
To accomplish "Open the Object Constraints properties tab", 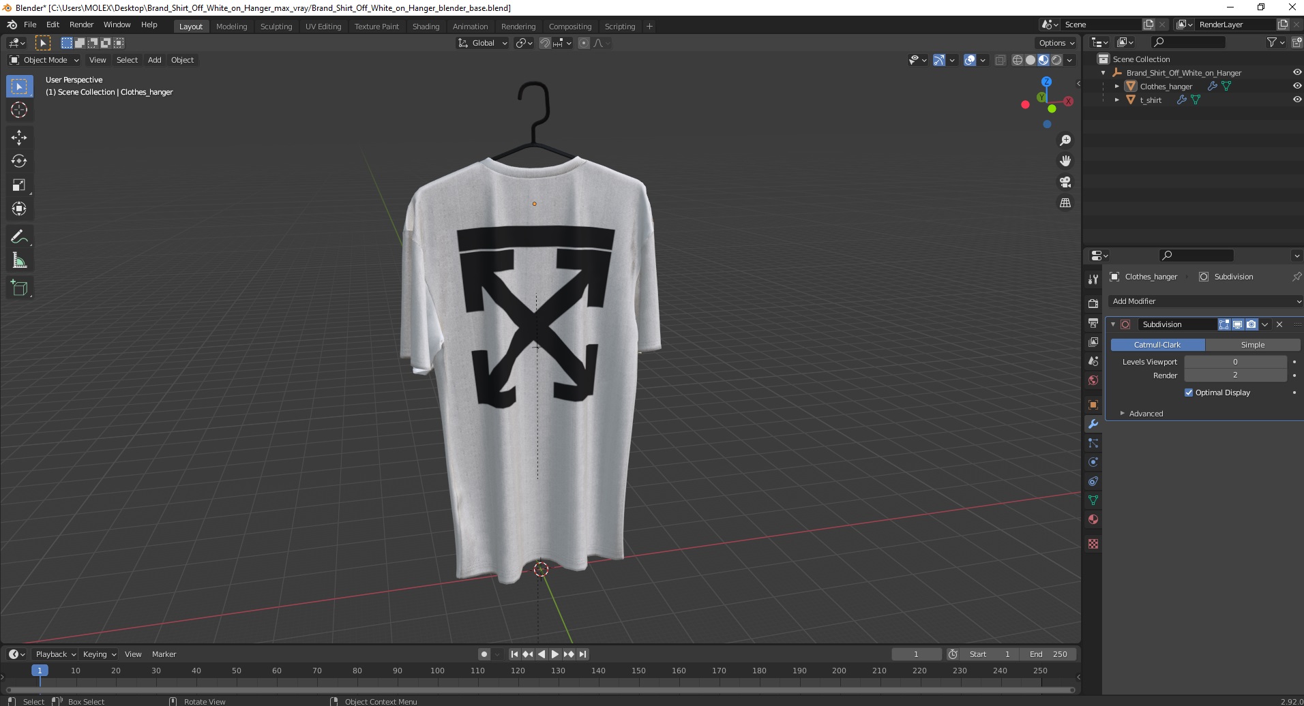I will click(1093, 481).
